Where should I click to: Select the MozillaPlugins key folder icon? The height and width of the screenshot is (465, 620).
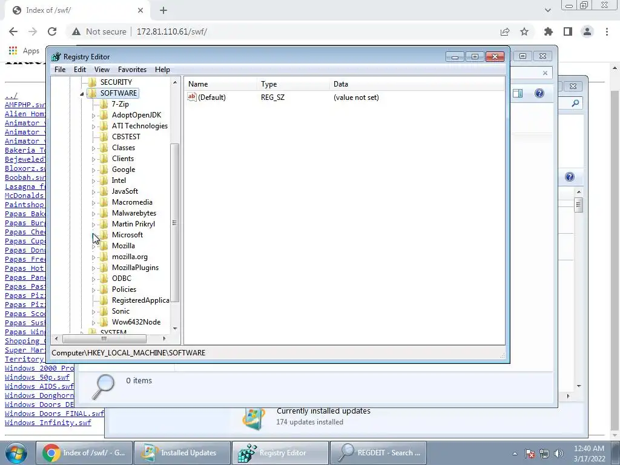point(104,268)
